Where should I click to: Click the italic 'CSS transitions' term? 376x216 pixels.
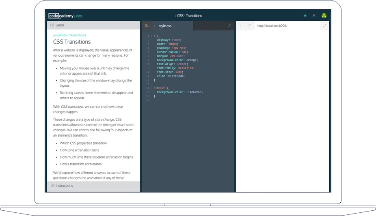click(x=72, y=107)
